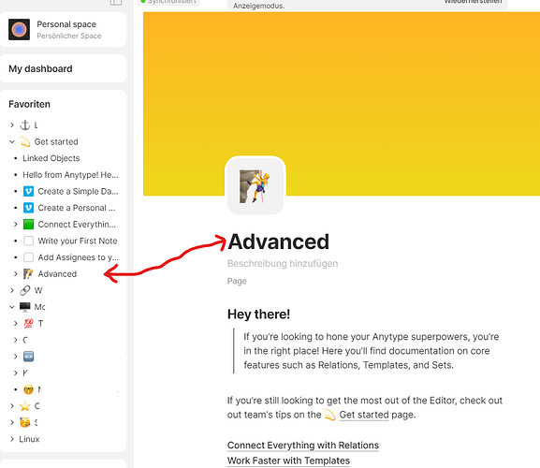Viewport: 540px width, 468px height.
Task: Click Beschreibung hinzufügen description field
Action: [283, 263]
